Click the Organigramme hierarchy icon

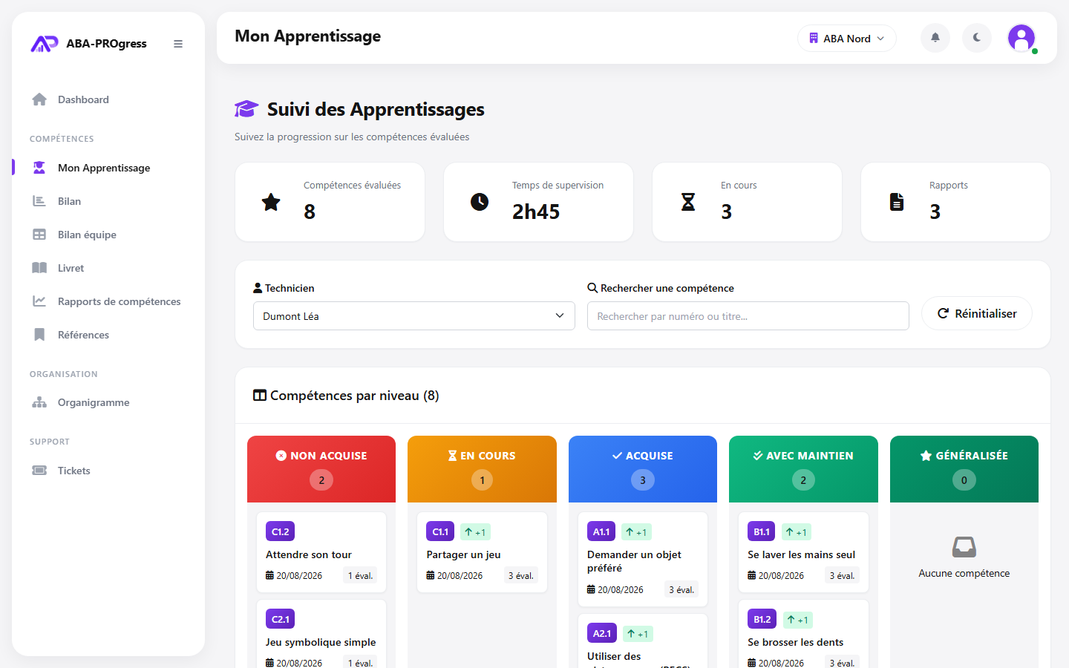click(x=39, y=402)
